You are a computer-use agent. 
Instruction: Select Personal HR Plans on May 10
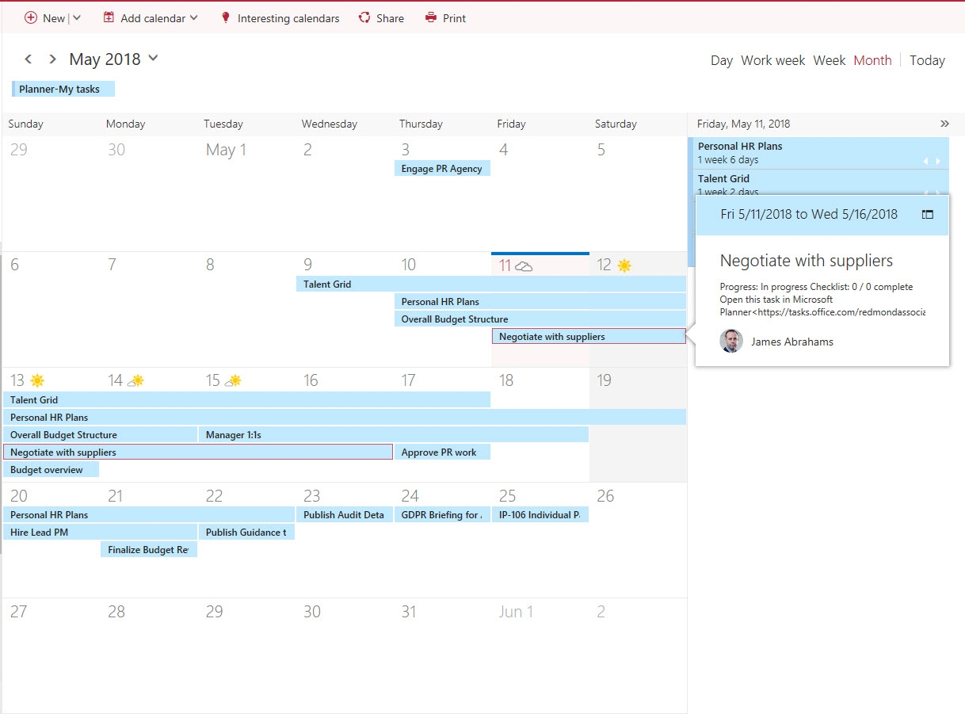click(x=540, y=301)
